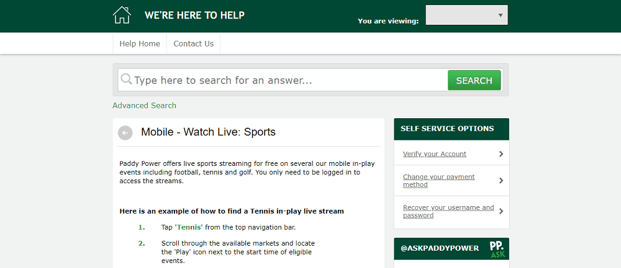Viewport: 621px width, 268px height.
Task: Click the 'Paddy Power offers live sports' paragraph
Action: tap(247, 172)
